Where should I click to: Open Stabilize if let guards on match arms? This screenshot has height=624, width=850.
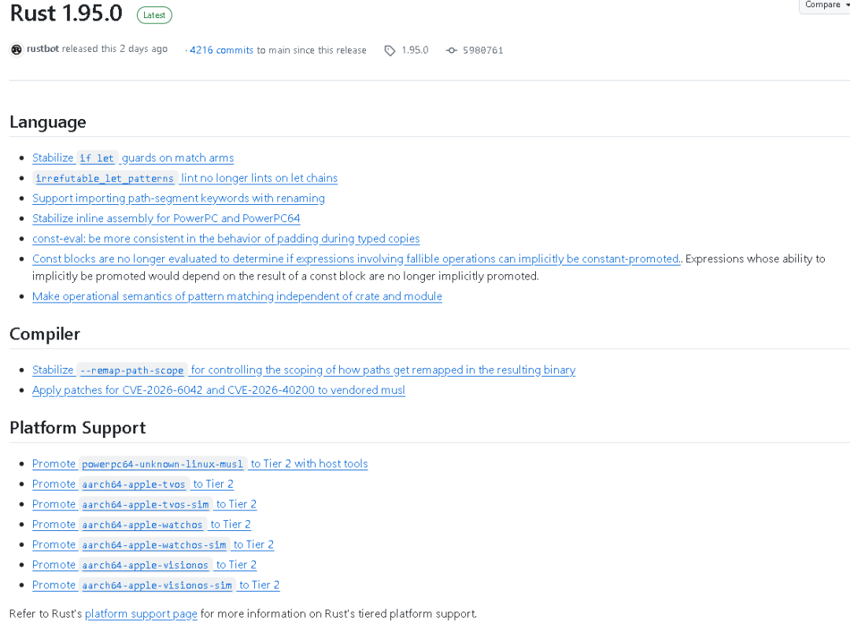pyautogui.click(x=133, y=158)
